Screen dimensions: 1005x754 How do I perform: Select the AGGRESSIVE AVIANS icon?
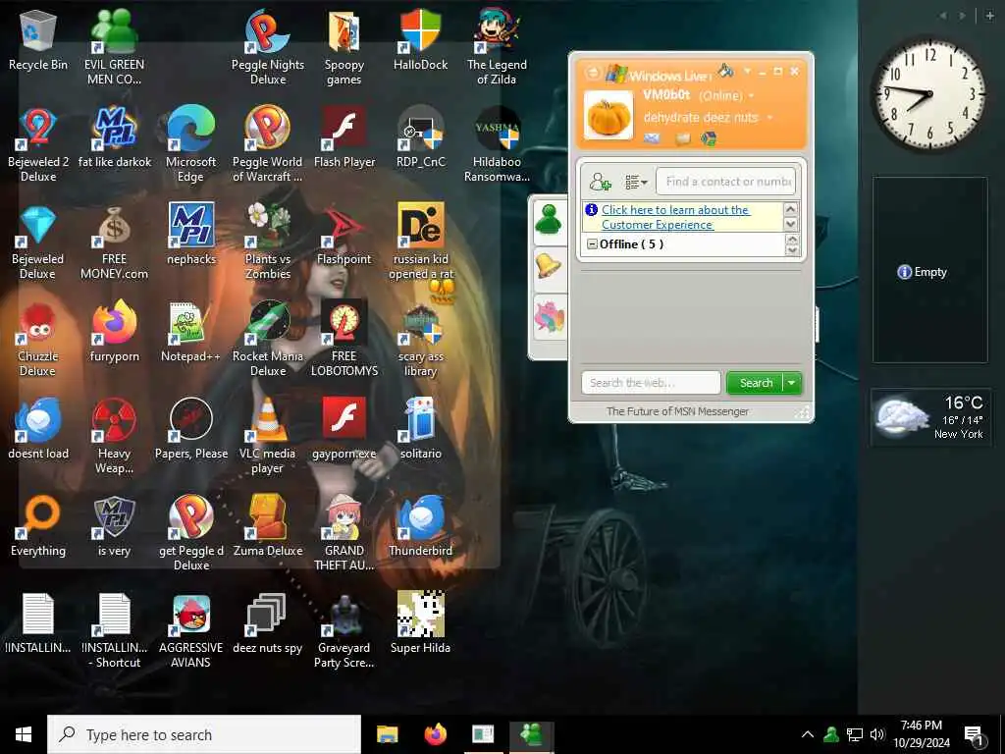point(191,631)
